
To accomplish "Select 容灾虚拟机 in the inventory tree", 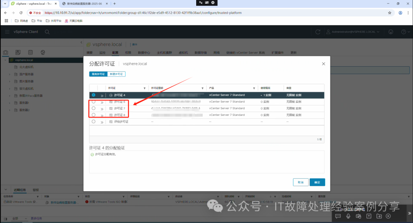I will point(26,89).
